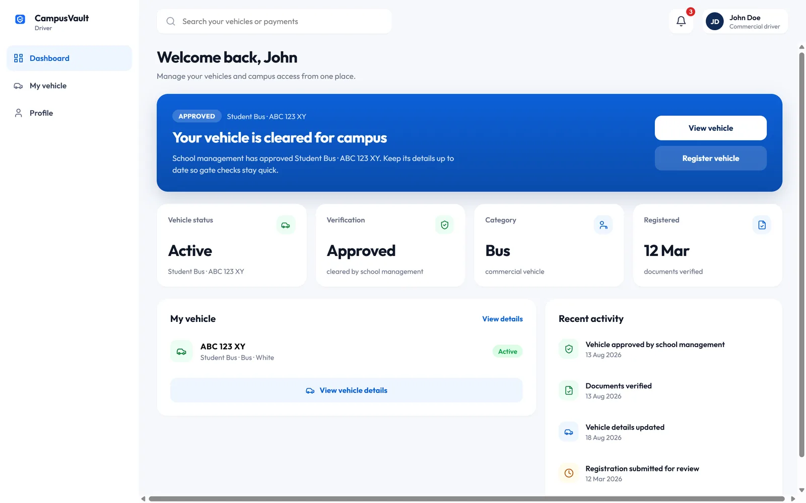Click the shield icon on Verification card

pos(444,225)
